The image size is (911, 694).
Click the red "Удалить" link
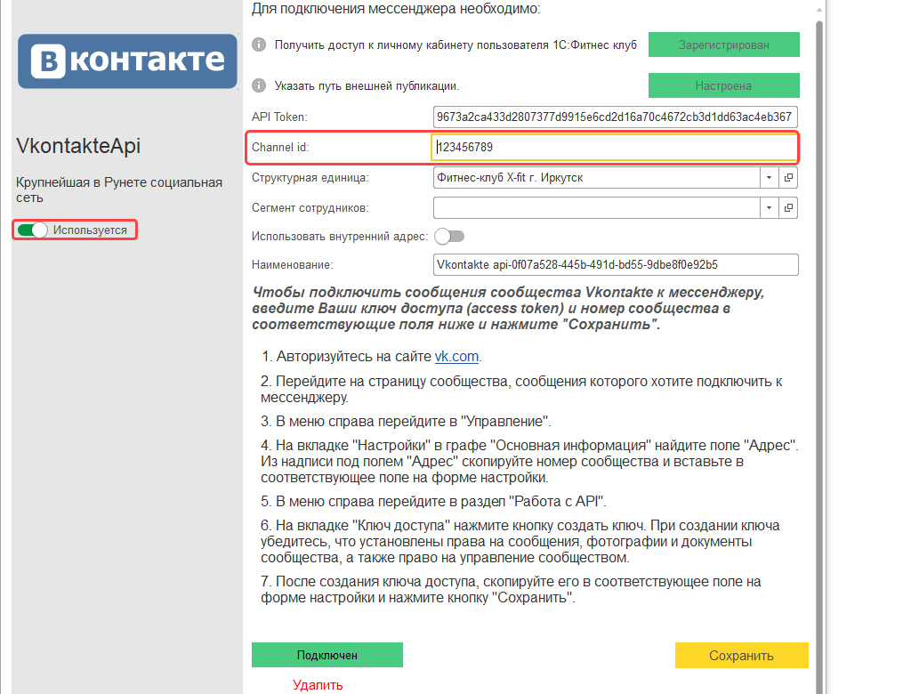318,685
